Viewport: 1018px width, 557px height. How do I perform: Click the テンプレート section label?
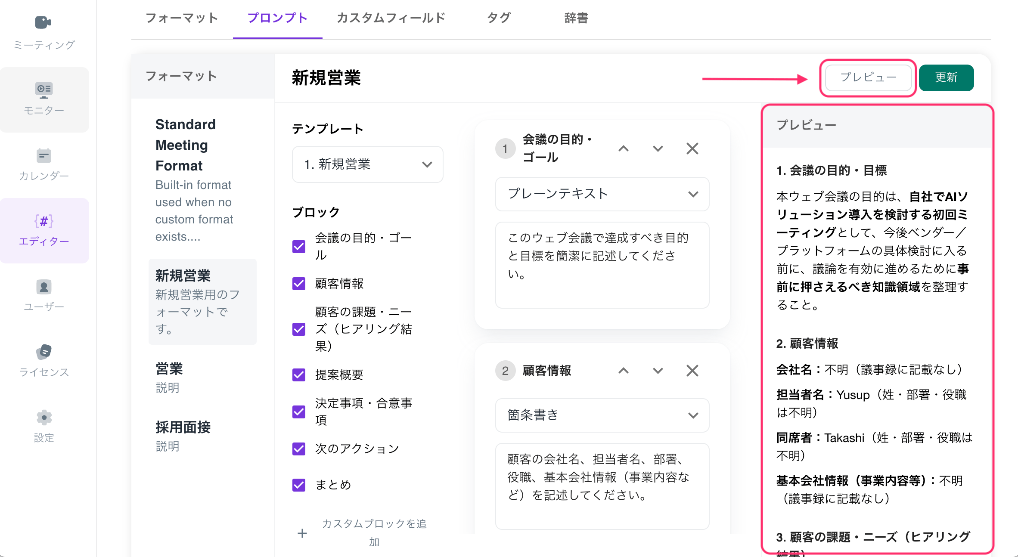(328, 129)
